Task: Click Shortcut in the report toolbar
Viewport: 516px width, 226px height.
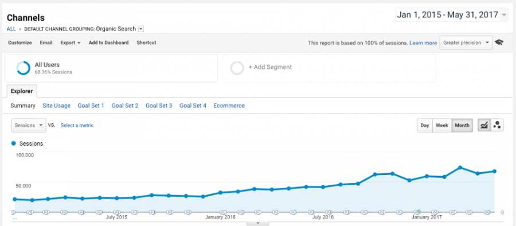Action: pos(146,43)
